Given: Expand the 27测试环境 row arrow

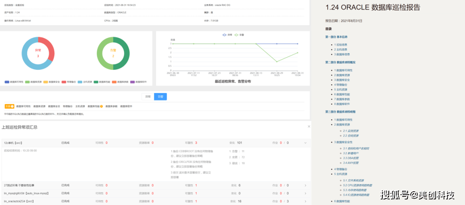Looking at the screenshot, I should tap(305, 186).
